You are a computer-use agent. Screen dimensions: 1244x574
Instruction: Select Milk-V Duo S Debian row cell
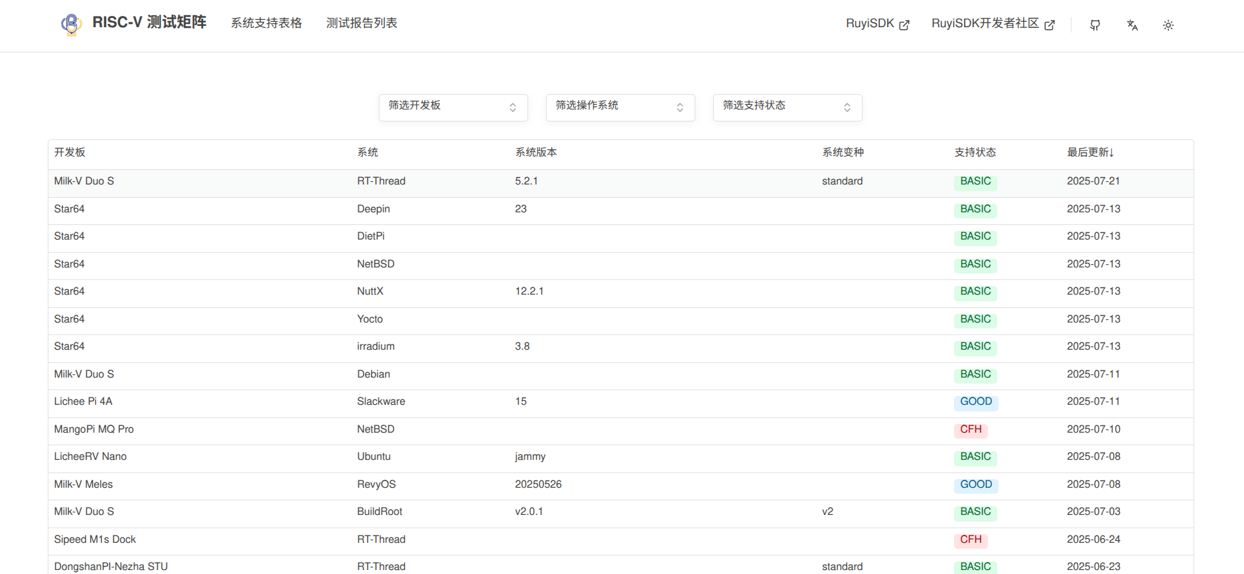84,374
